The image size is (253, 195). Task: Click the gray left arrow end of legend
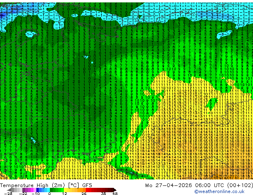pyautogui.click(x=9, y=190)
